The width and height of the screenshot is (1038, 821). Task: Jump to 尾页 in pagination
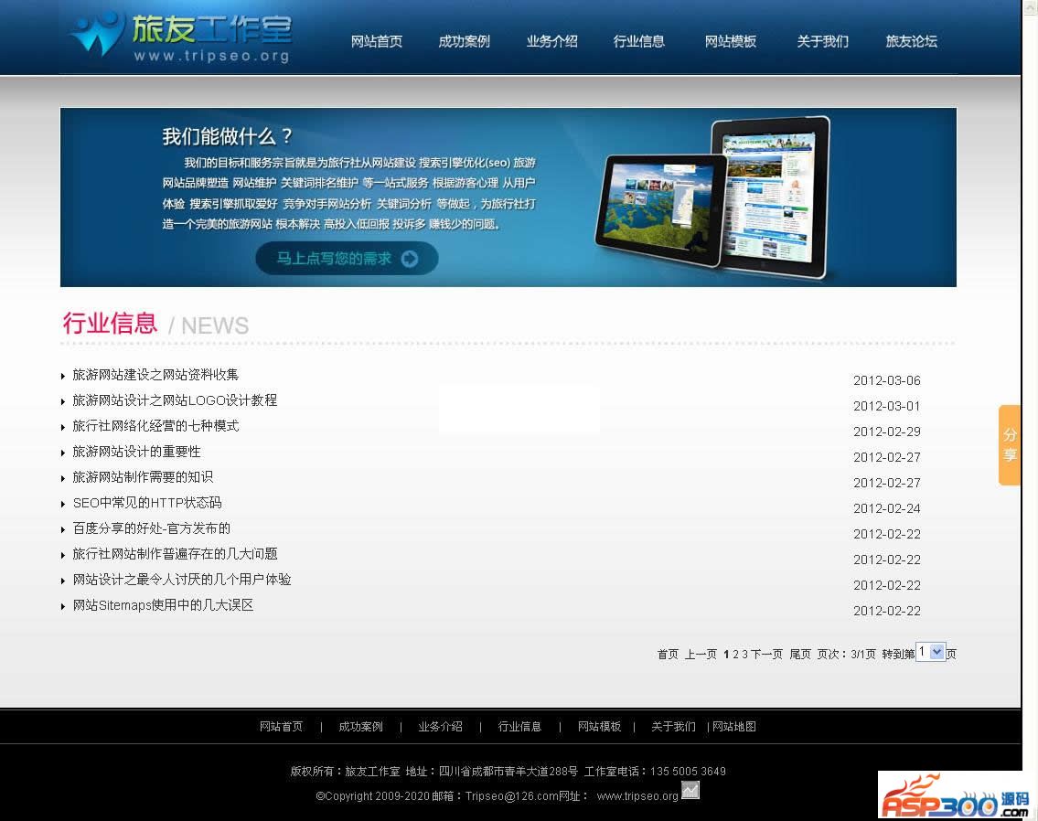(x=800, y=655)
